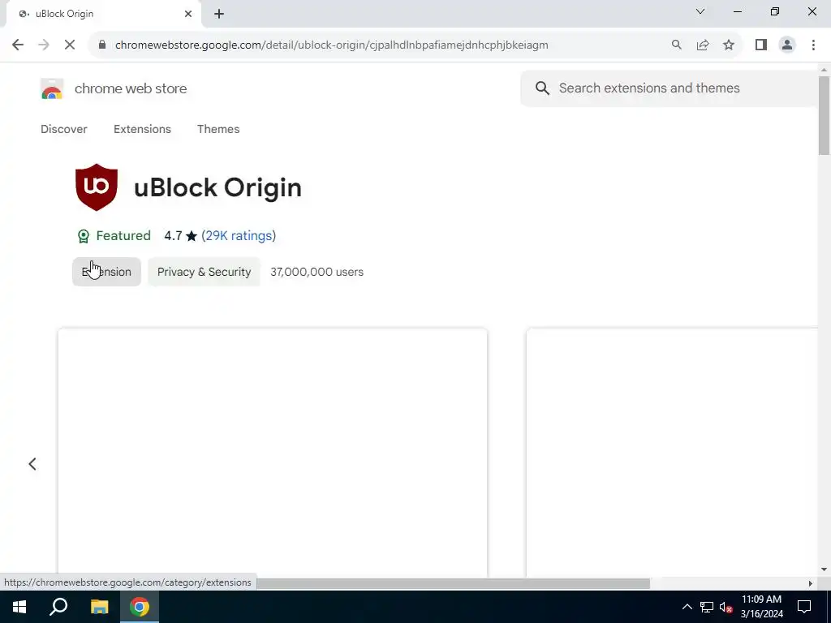This screenshot has height=623, width=831.
Task: Open the Windows Start menu
Action: 19,607
